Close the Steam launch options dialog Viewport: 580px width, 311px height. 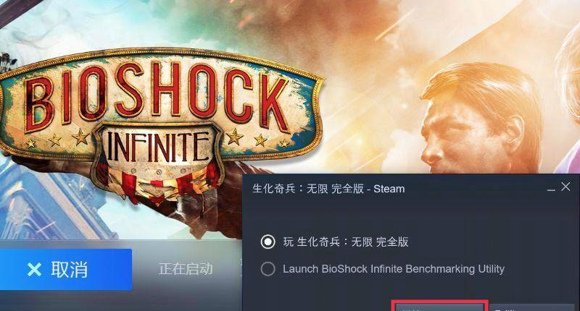point(565,187)
